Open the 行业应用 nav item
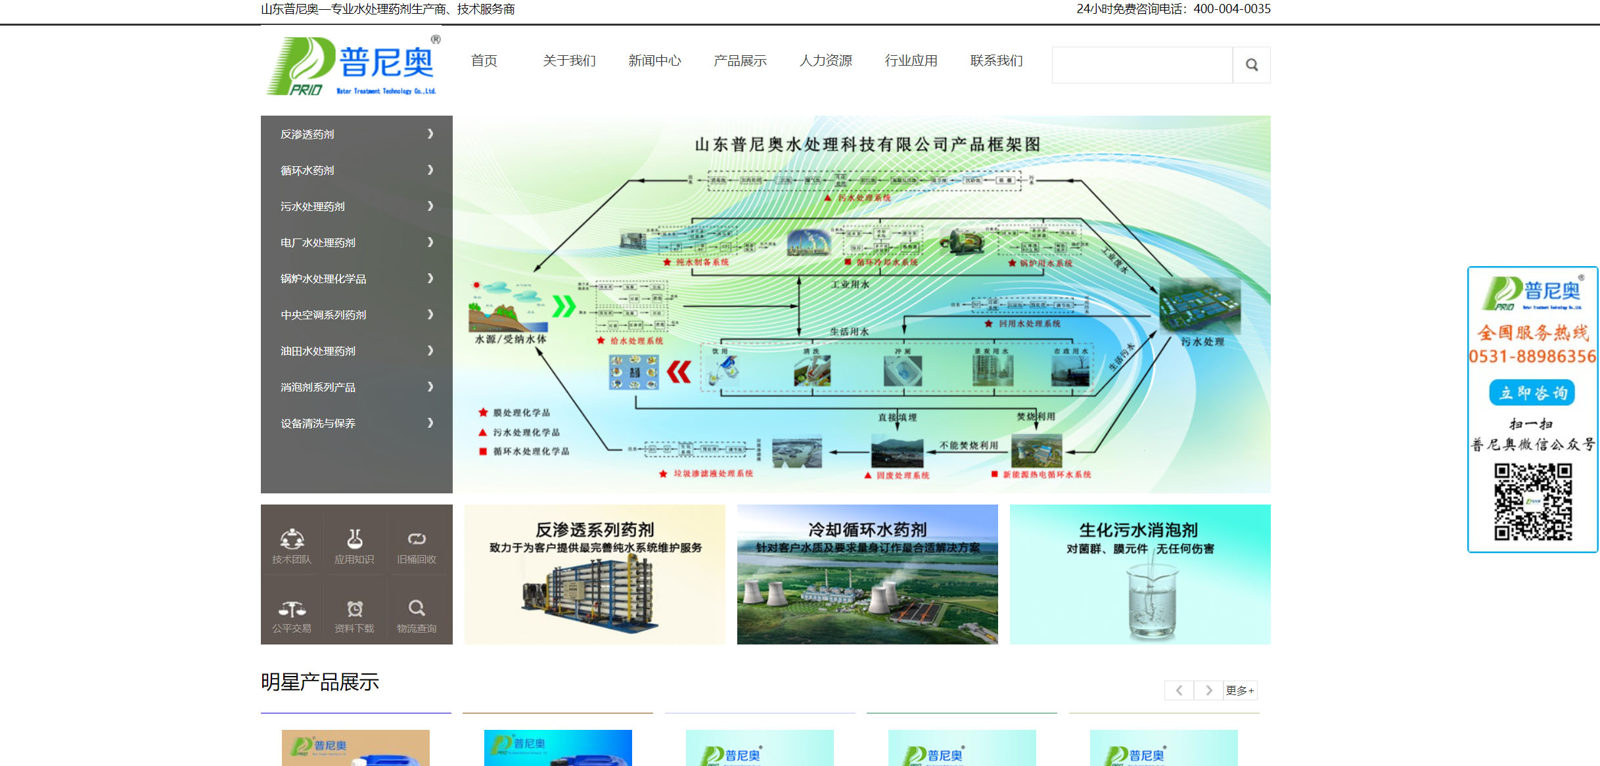The image size is (1600, 766). coord(911,60)
